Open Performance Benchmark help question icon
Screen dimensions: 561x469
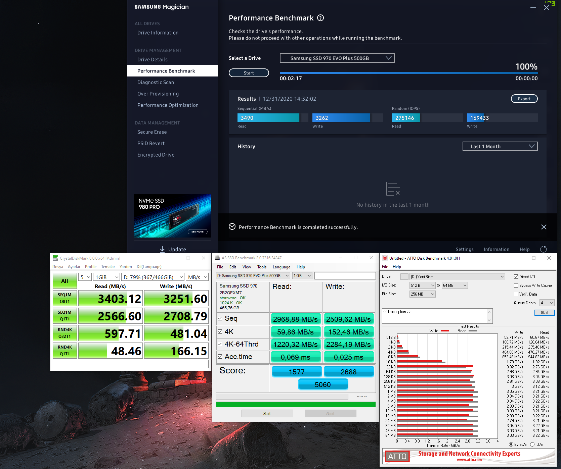pos(320,18)
